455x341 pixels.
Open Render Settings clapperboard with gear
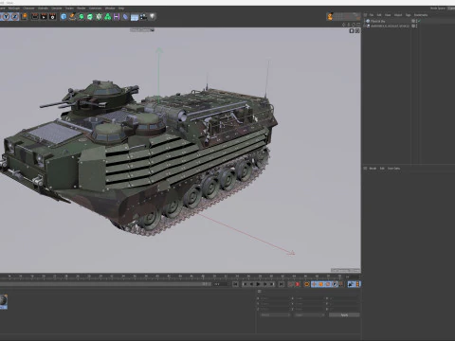click(53, 16)
